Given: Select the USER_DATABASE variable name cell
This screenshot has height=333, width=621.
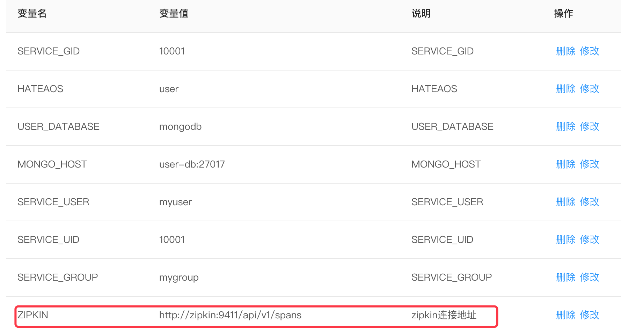Looking at the screenshot, I should [58, 127].
